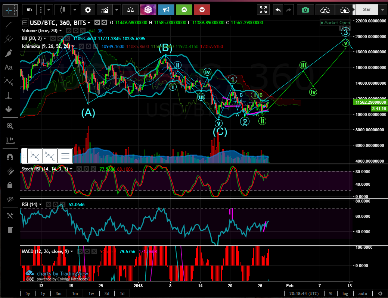Select the zoom-in magnifier tool

(x=10, y=126)
